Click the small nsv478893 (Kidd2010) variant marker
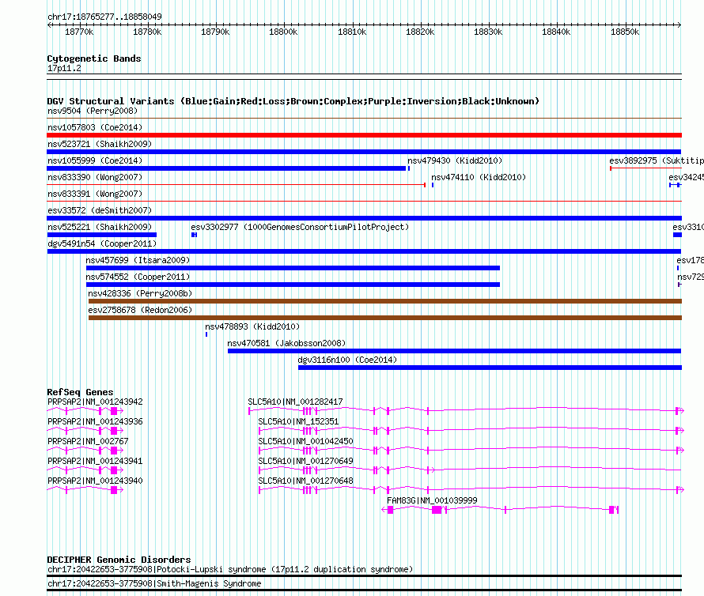The width and height of the screenshot is (704, 596). click(x=206, y=334)
